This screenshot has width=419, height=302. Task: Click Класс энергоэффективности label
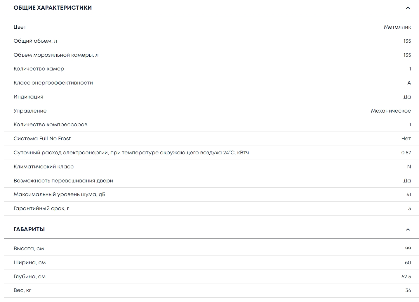(x=53, y=83)
